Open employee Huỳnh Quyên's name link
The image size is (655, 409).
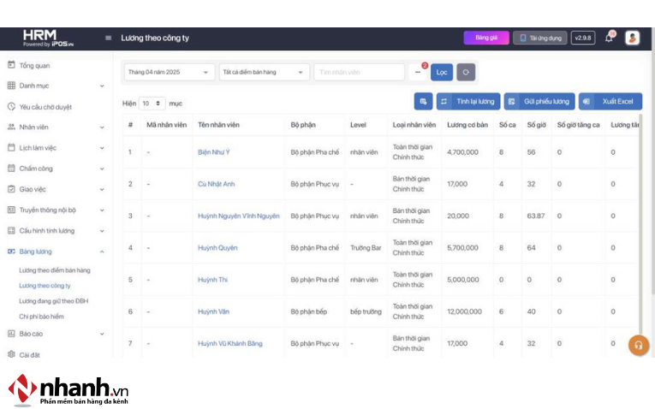coord(217,248)
